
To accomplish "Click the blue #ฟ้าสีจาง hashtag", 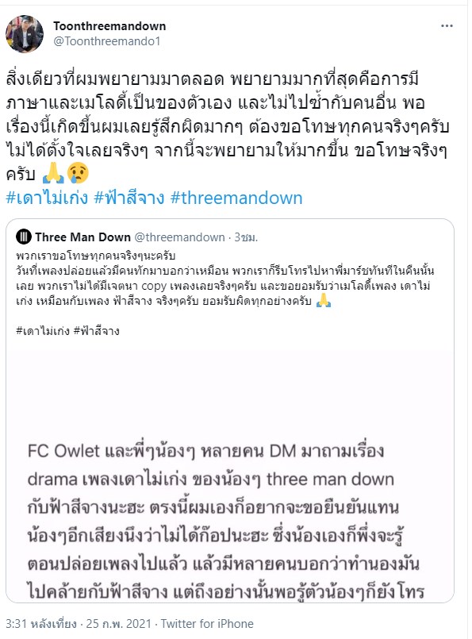I will pyautogui.click(x=129, y=198).
